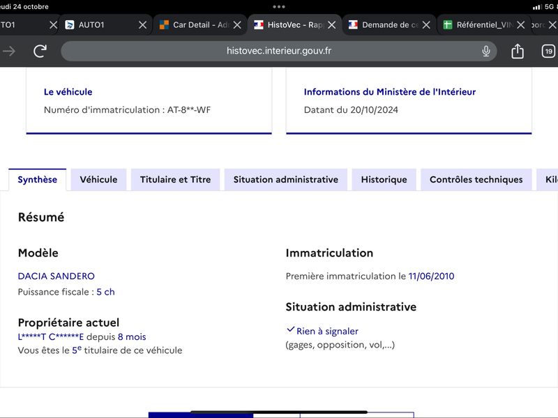558x418 pixels.
Task: Open the share sheet icon
Action: coord(517,51)
